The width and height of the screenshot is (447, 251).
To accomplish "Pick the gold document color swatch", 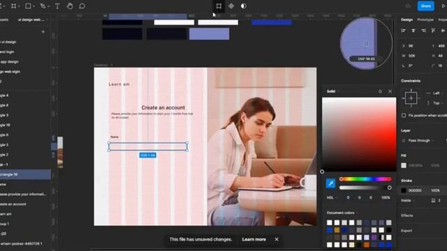I will [x=337, y=230].
